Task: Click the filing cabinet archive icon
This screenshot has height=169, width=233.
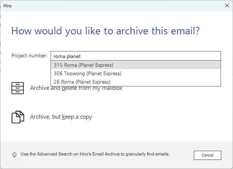Action: point(18,88)
